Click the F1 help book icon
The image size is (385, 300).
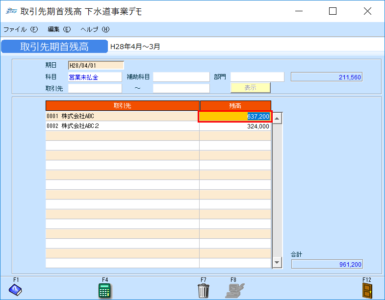pyautogui.click(x=16, y=290)
